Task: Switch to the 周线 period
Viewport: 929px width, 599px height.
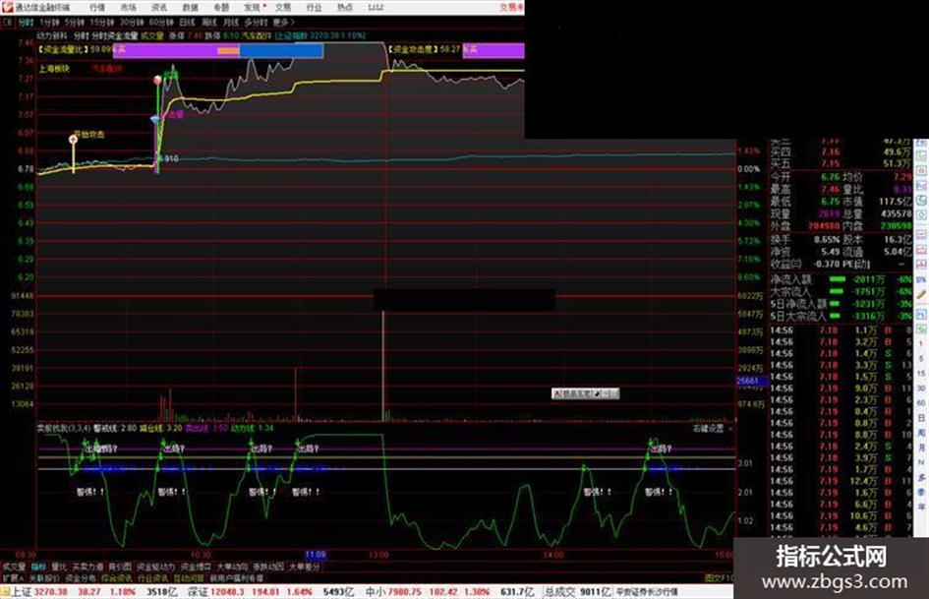Action: [209, 23]
